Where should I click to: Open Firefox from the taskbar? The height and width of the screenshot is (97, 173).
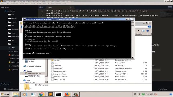click(67, 94)
